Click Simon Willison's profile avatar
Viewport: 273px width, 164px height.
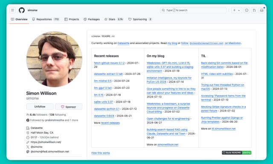pos(54,59)
